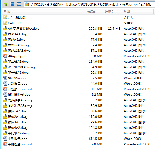Select the 翻译资料.doc Word icon

(x=5, y=78)
